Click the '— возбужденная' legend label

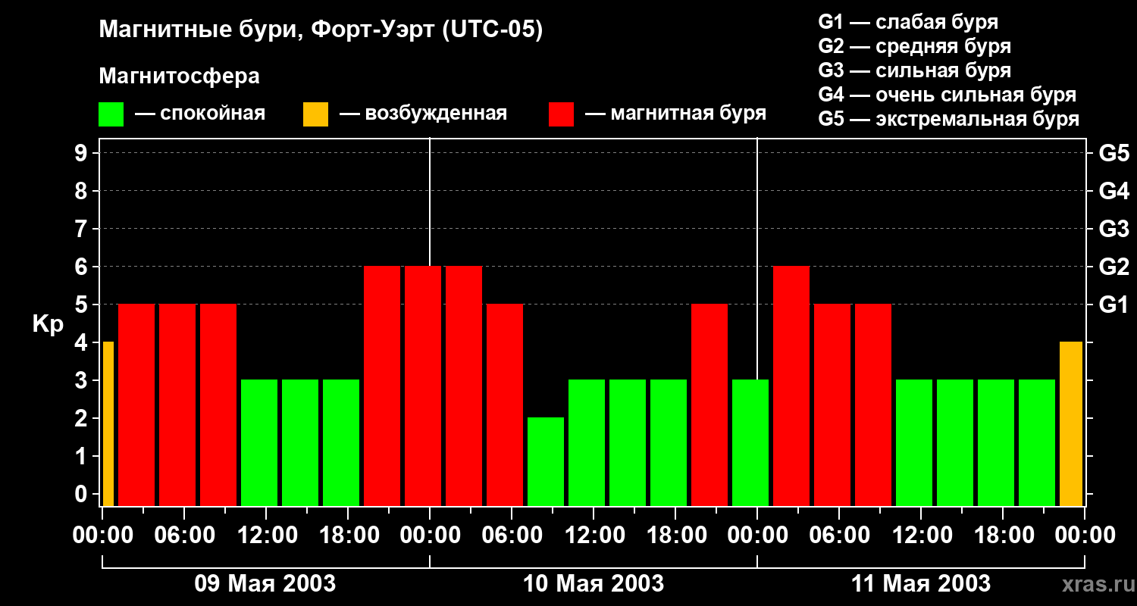tap(423, 114)
